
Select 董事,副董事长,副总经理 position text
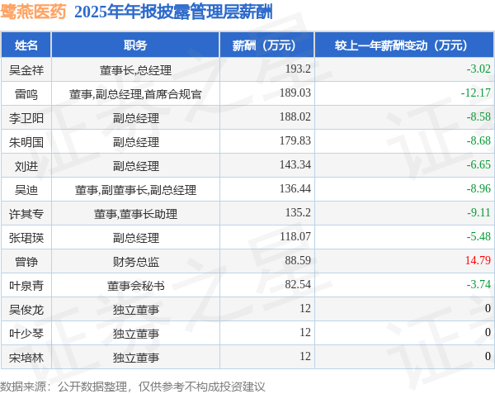(135, 190)
